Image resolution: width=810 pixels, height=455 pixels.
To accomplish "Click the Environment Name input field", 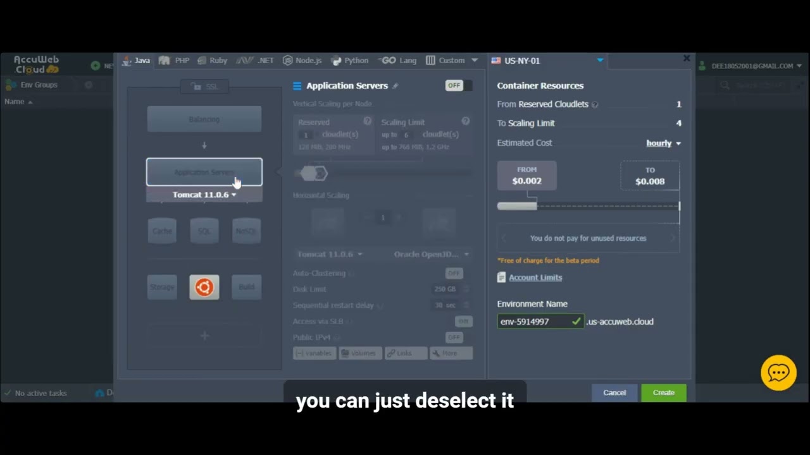I will point(541,322).
